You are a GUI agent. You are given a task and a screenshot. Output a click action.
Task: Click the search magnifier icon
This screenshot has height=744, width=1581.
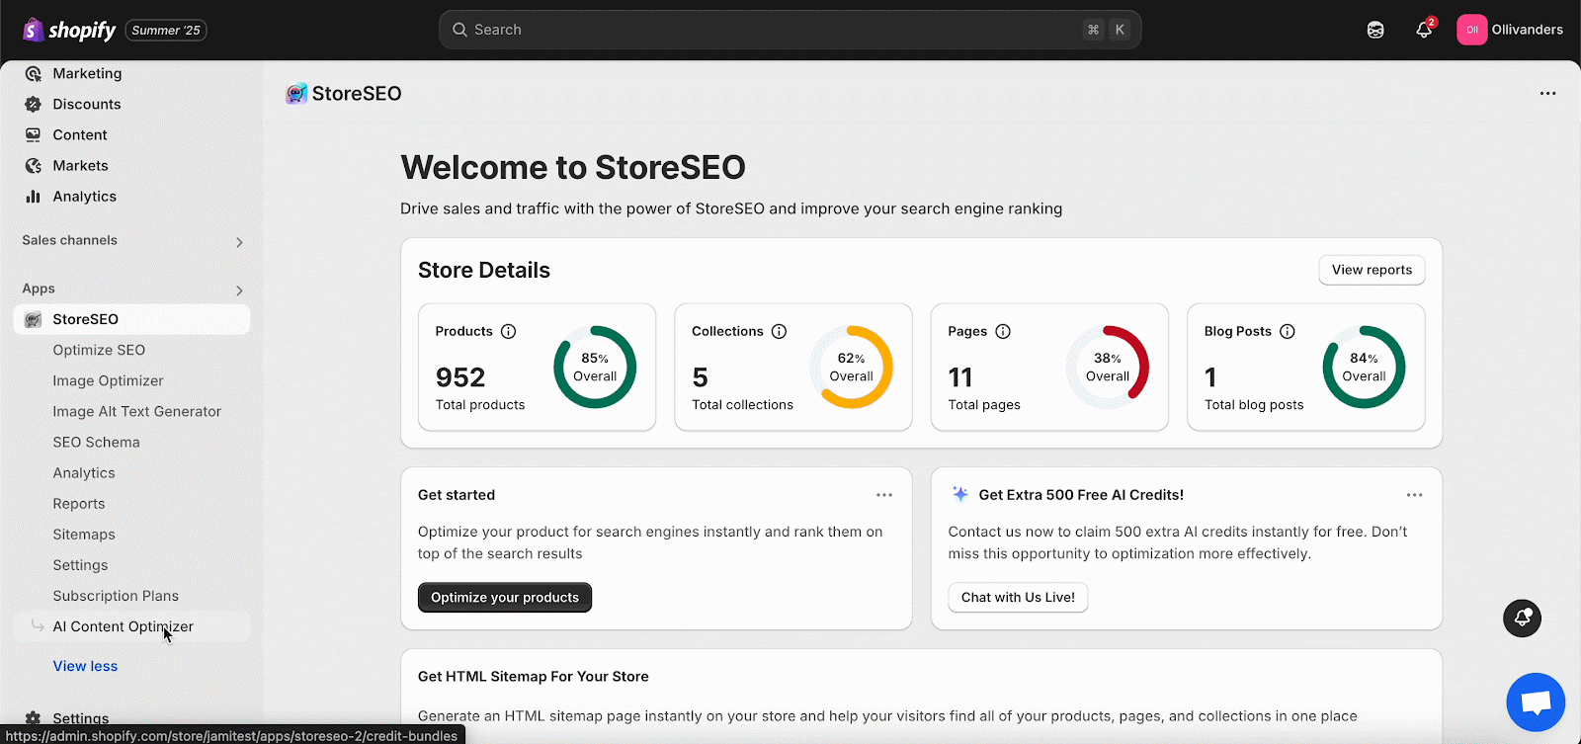pos(459,30)
